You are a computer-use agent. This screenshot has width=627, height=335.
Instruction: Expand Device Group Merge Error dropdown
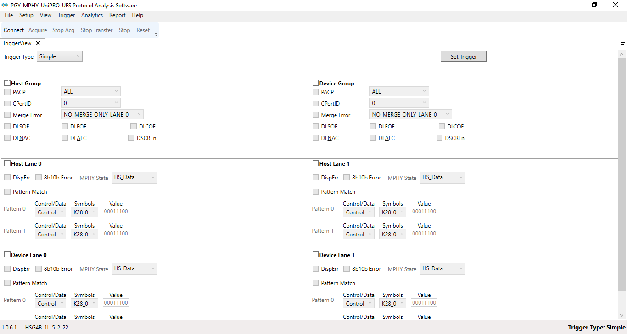click(x=410, y=115)
